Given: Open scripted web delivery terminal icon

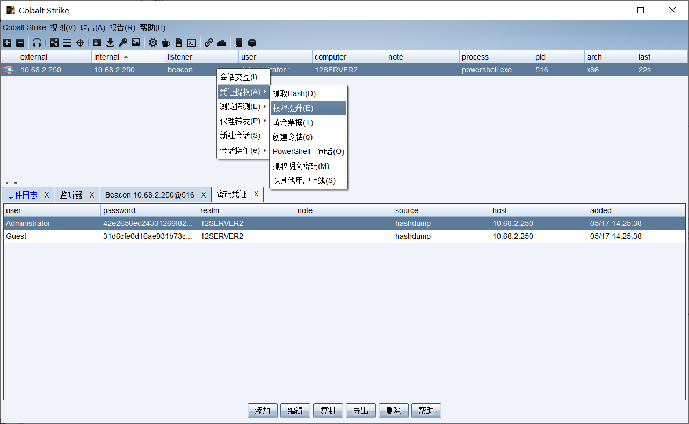Looking at the screenshot, I should coord(192,42).
